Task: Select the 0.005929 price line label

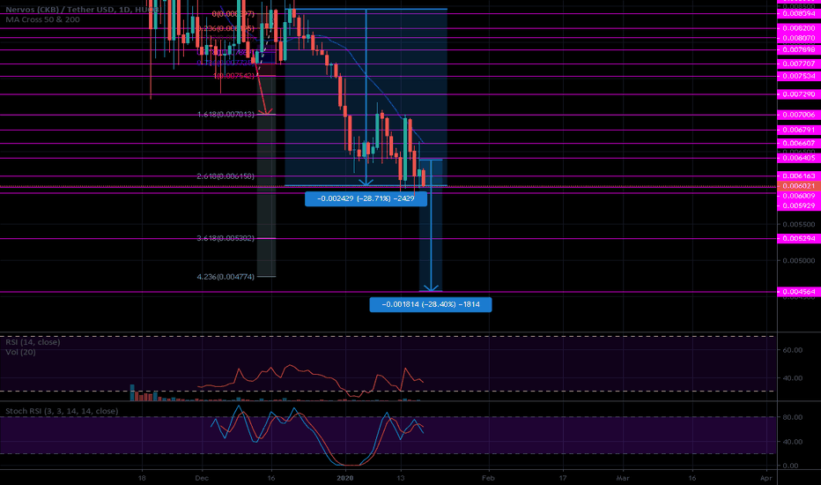Action: pos(798,206)
